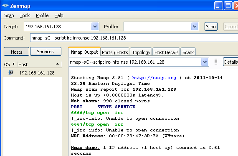238x156 pixels.
Task: Click the OS icon beside host 192.168.161.128
Action: pyautogui.click(x=11, y=72)
